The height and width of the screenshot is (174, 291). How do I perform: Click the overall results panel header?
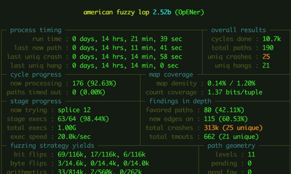(238, 30)
